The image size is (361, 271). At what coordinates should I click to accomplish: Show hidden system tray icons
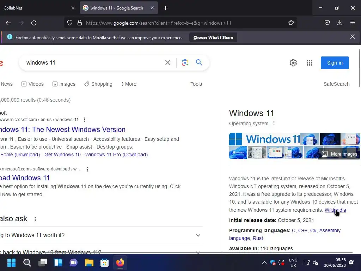264,263
